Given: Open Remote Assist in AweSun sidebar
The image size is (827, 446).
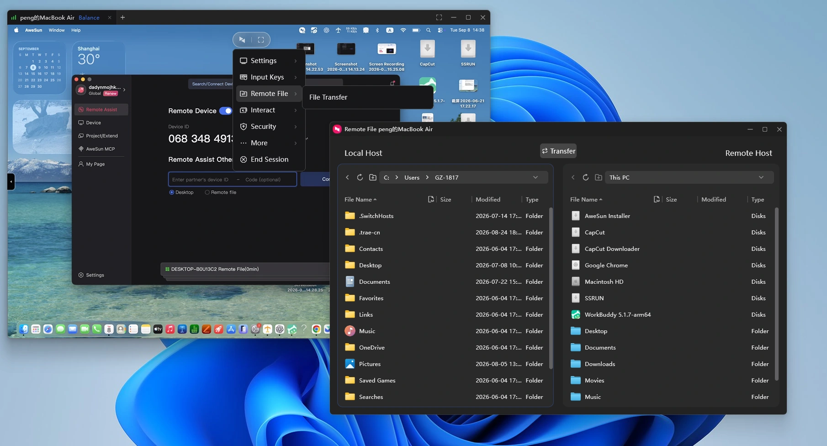Looking at the screenshot, I should [x=101, y=110].
